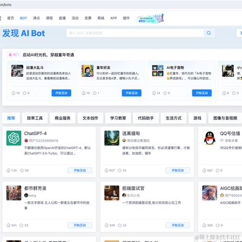The image size is (242, 242).
Task: Click the usage flame icon on ChatGPT-4
Action: pyautogui.click(x=8, y=170)
